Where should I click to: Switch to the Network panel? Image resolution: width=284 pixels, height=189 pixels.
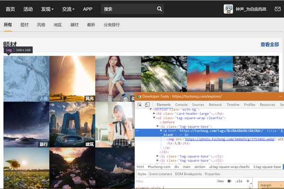[x=215, y=104]
